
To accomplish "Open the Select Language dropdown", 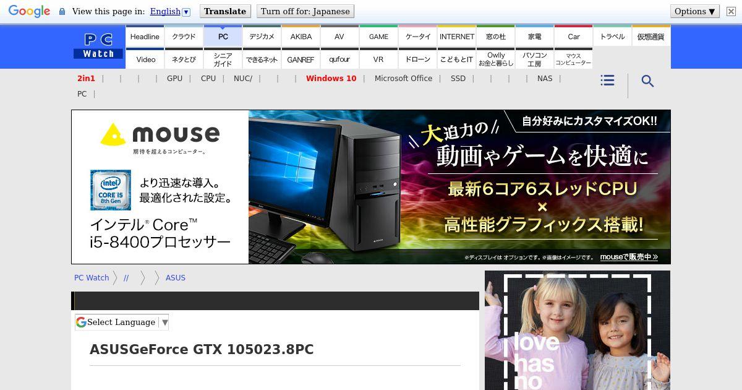I will click(122, 322).
